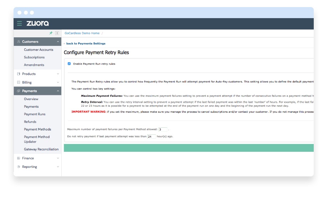
Task: Click the Zuora logo
Action: coord(37,23)
